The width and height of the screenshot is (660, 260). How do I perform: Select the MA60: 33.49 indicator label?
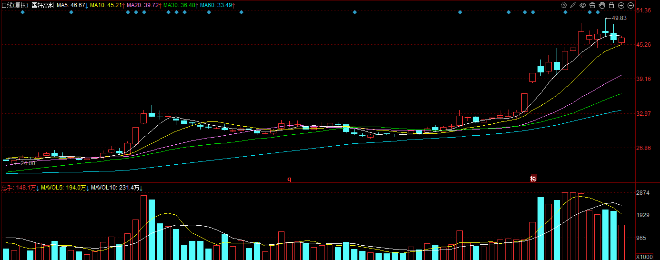[x=218, y=5]
